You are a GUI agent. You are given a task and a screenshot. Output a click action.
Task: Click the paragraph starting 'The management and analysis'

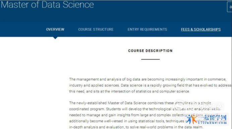[x=150, y=85]
